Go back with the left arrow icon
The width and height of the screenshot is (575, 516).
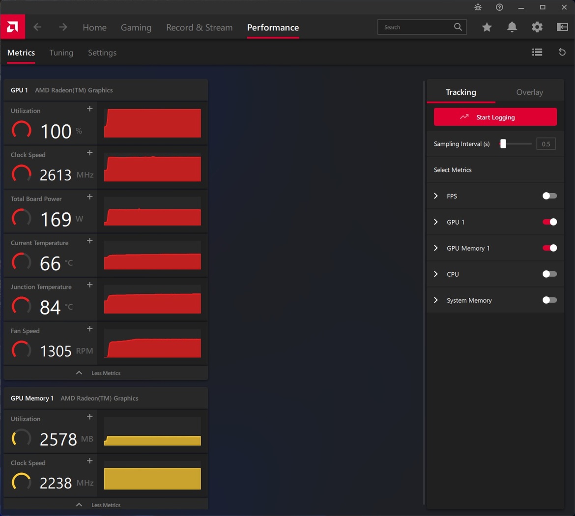(x=37, y=27)
